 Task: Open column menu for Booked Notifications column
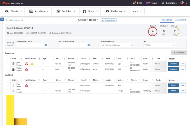[x=40, y=80]
